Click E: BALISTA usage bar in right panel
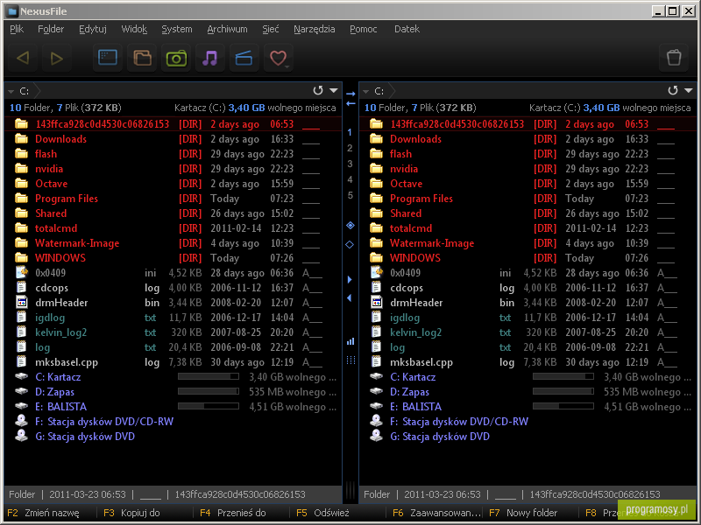The height and width of the screenshot is (525, 701). [563, 406]
